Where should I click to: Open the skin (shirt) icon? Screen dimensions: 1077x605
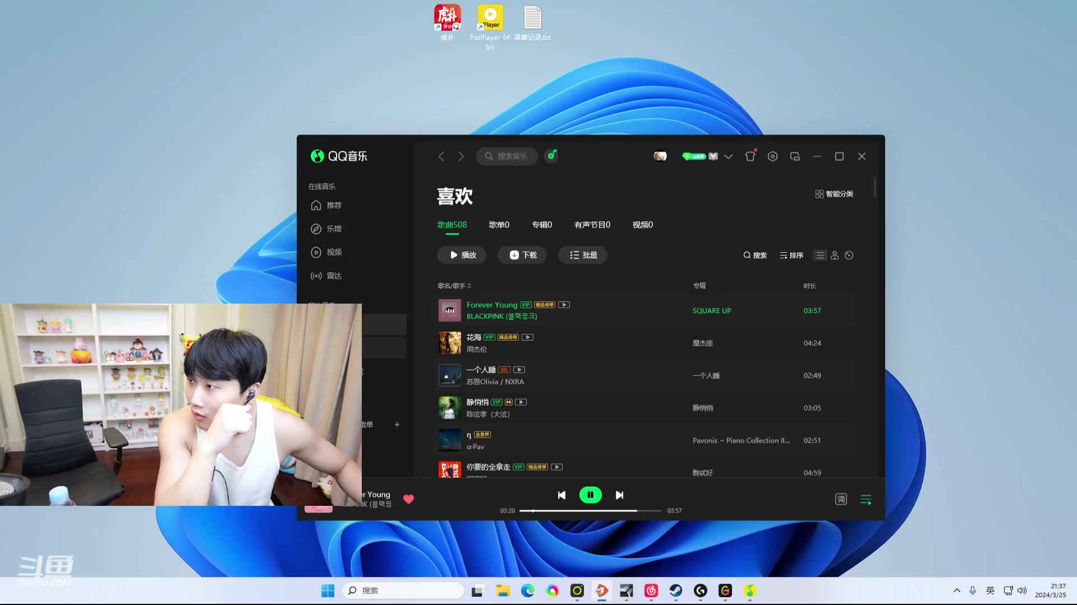pyautogui.click(x=750, y=156)
